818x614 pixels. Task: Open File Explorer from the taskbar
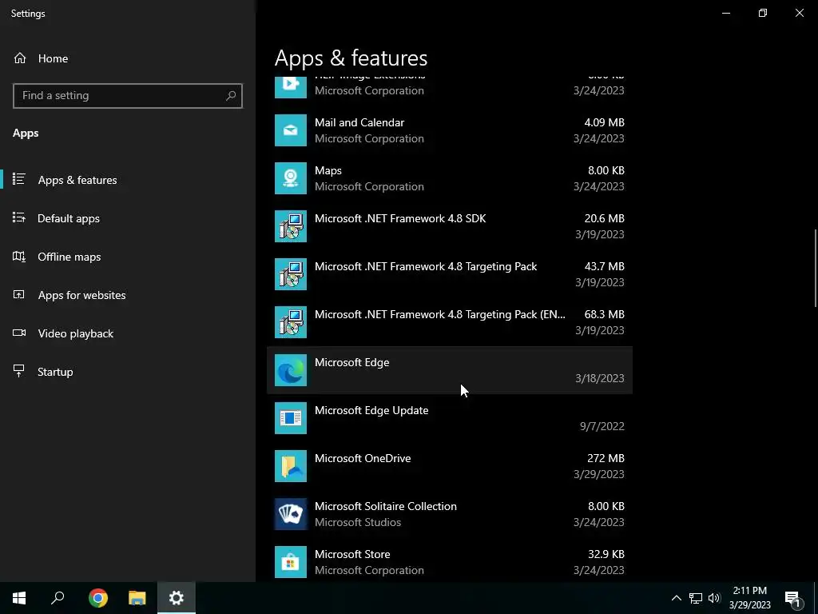coord(137,598)
